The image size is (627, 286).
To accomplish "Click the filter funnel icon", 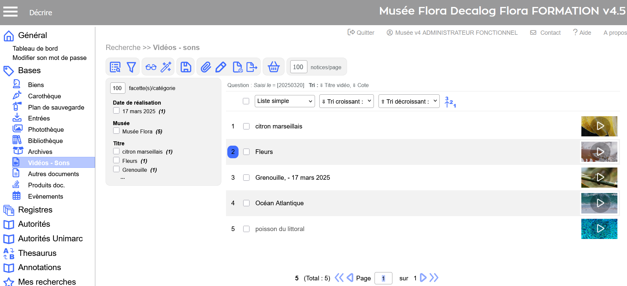I will [131, 67].
